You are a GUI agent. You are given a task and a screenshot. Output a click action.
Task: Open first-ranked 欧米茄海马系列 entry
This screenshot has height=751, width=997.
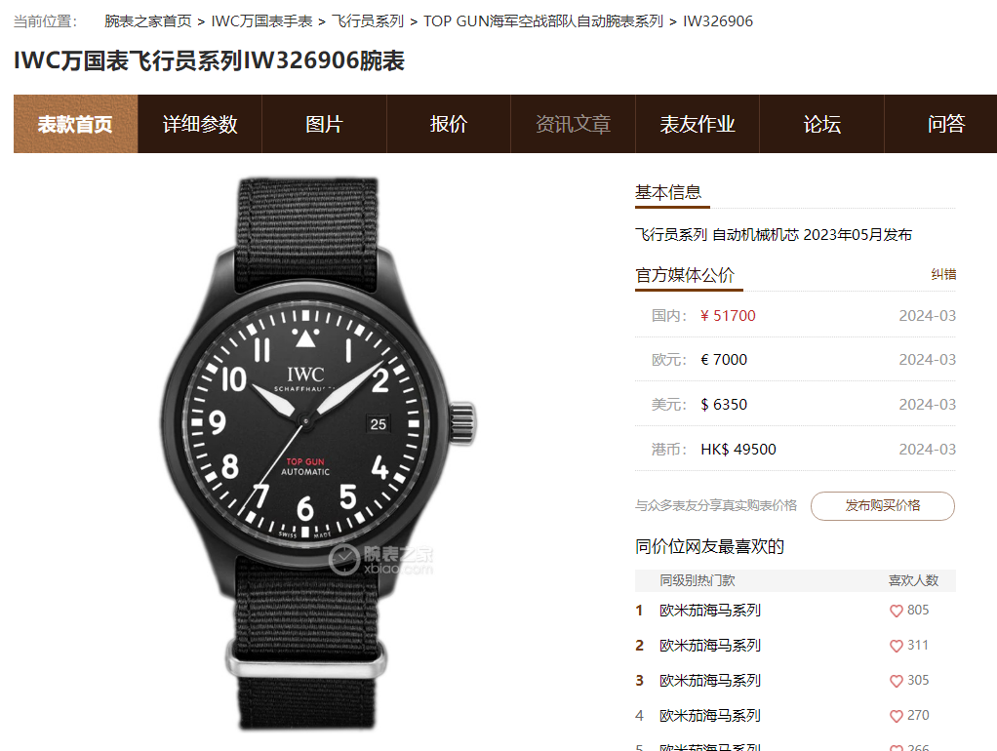tap(710, 611)
